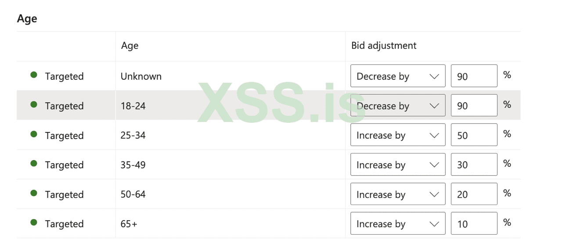Expand the 50-64 Increase by dropdown
The height and width of the screenshot is (246, 562).
(x=398, y=194)
